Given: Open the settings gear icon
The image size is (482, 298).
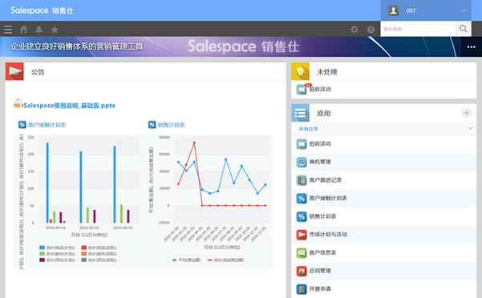Looking at the screenshot, I should (x=354, y=30).
